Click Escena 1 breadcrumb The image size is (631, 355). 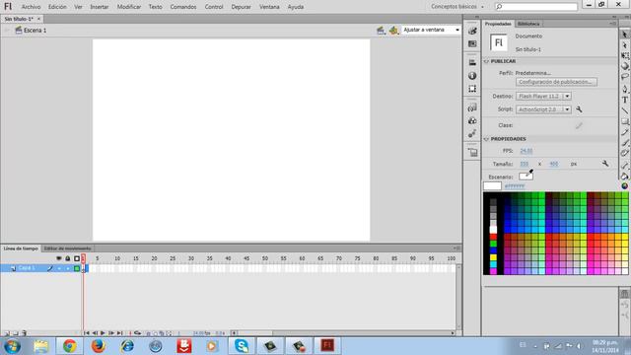click(x=31, y=31)
